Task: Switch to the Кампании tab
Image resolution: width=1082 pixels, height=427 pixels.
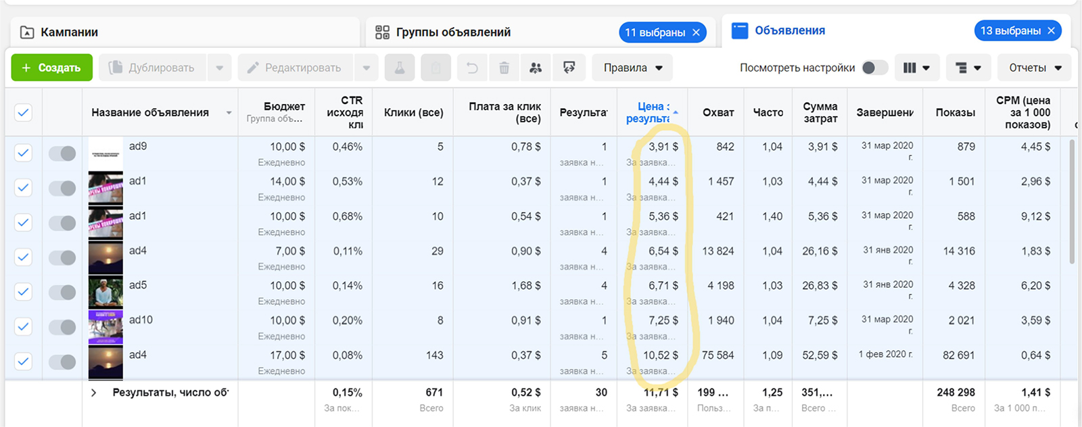Action: [69, 32]
